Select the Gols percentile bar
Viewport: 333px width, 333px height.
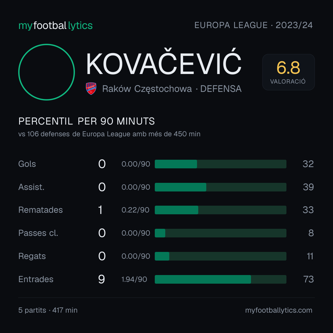220,164
